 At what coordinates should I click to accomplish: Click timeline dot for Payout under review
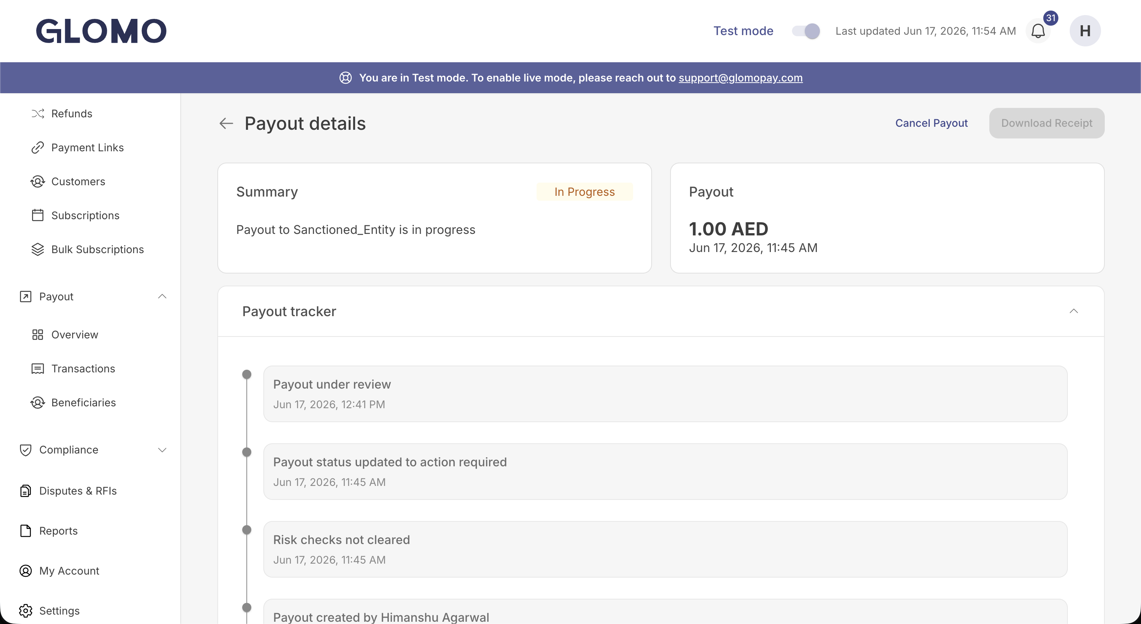point(247,374)
